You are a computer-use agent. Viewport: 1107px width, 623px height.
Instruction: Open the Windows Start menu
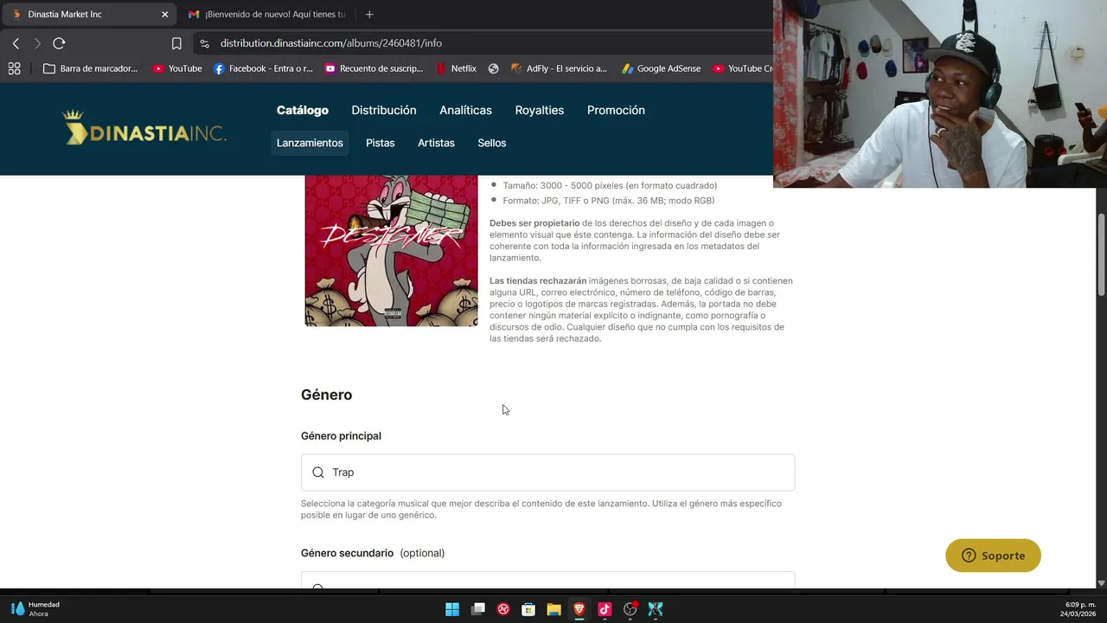point(452,609)
